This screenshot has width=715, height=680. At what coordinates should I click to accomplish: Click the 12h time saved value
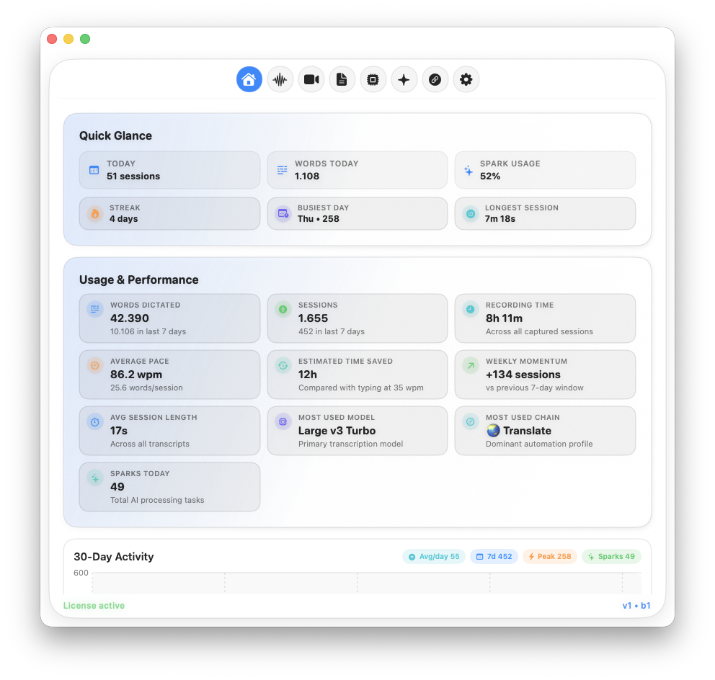(307, 375)
